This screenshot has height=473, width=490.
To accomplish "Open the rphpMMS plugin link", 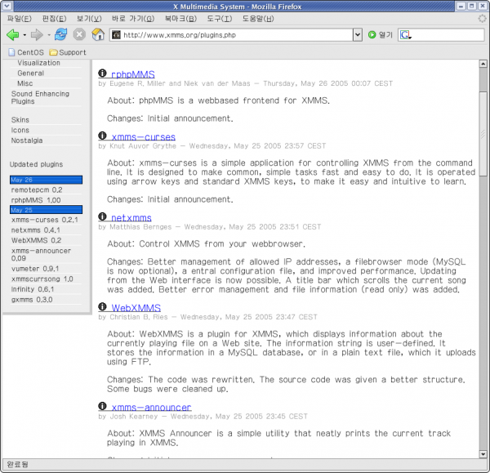I will pos(133,74).
